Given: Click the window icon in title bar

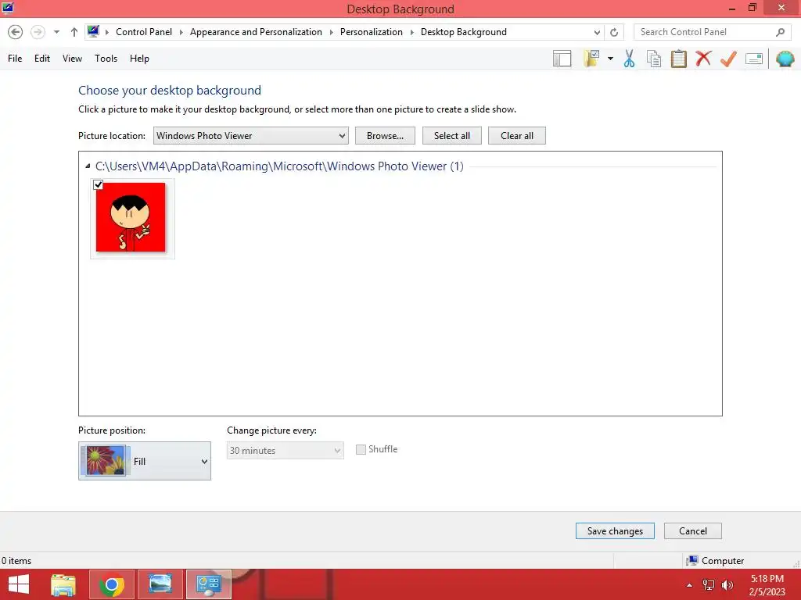Looking at the screenshot, I should tap(8, 8).
